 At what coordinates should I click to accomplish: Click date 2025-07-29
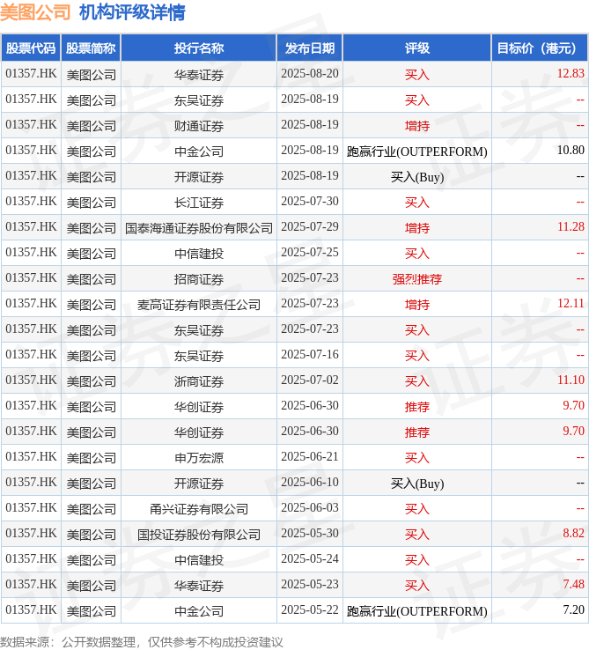(x=310, y=226)
